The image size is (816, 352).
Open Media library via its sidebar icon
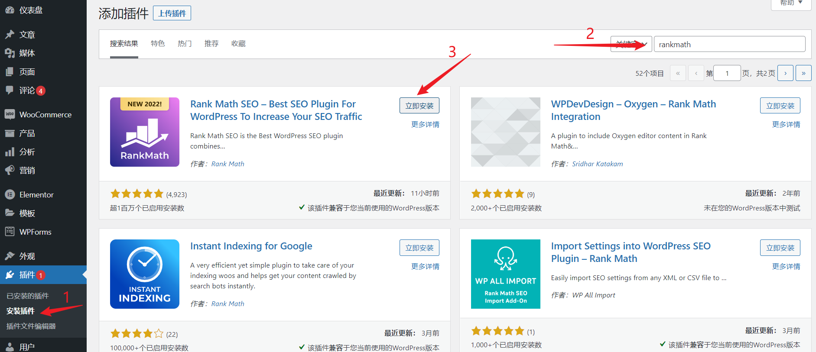coord(10,53)
